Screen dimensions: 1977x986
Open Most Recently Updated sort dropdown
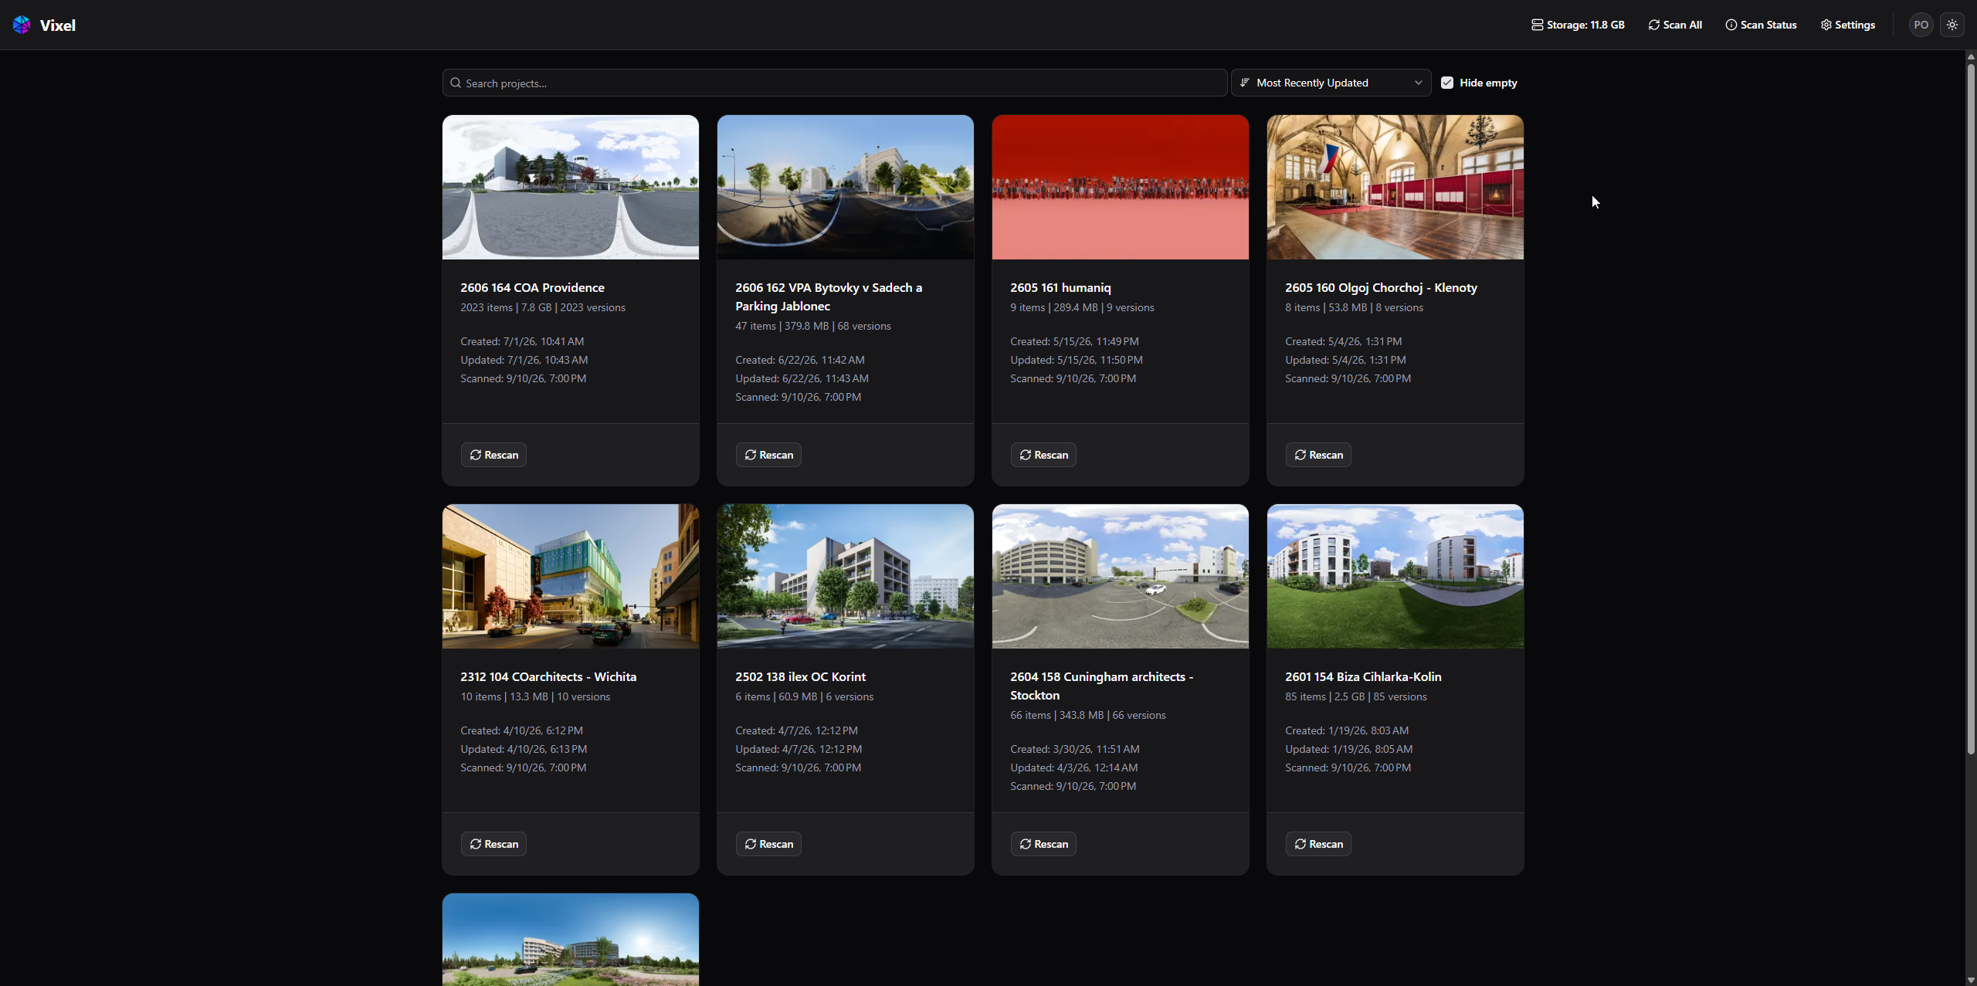point(1331,83)
